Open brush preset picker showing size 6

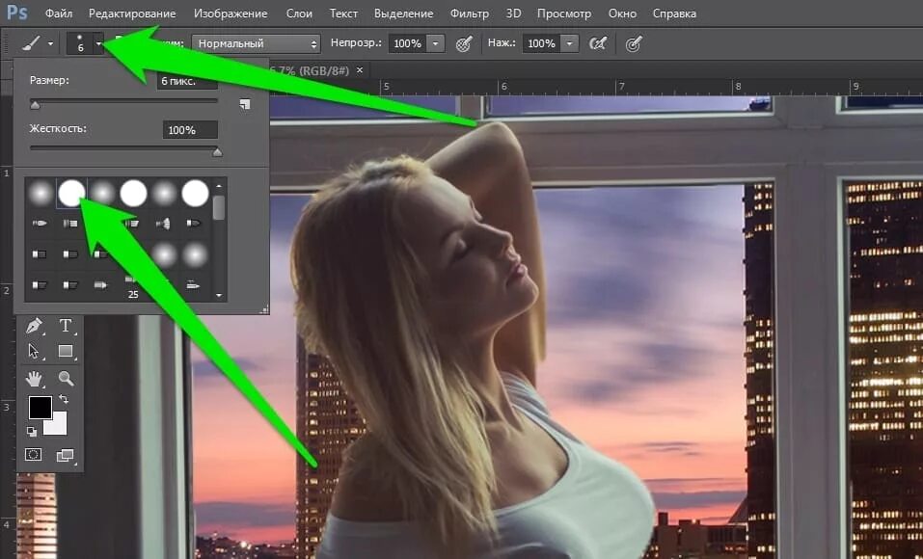tap(81, 43)
